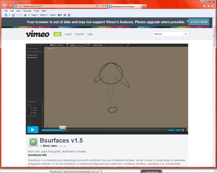Click the Blender scene plus icon in video
Image resolution: width=217 pixels, height=173 pixels.
tap(87, 45)
